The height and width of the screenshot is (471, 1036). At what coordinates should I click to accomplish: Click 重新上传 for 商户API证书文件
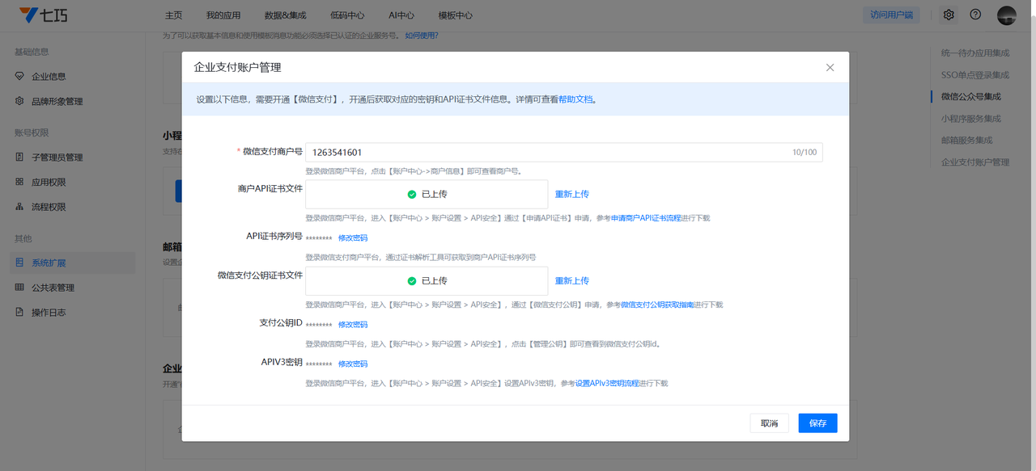coord(572,194)
